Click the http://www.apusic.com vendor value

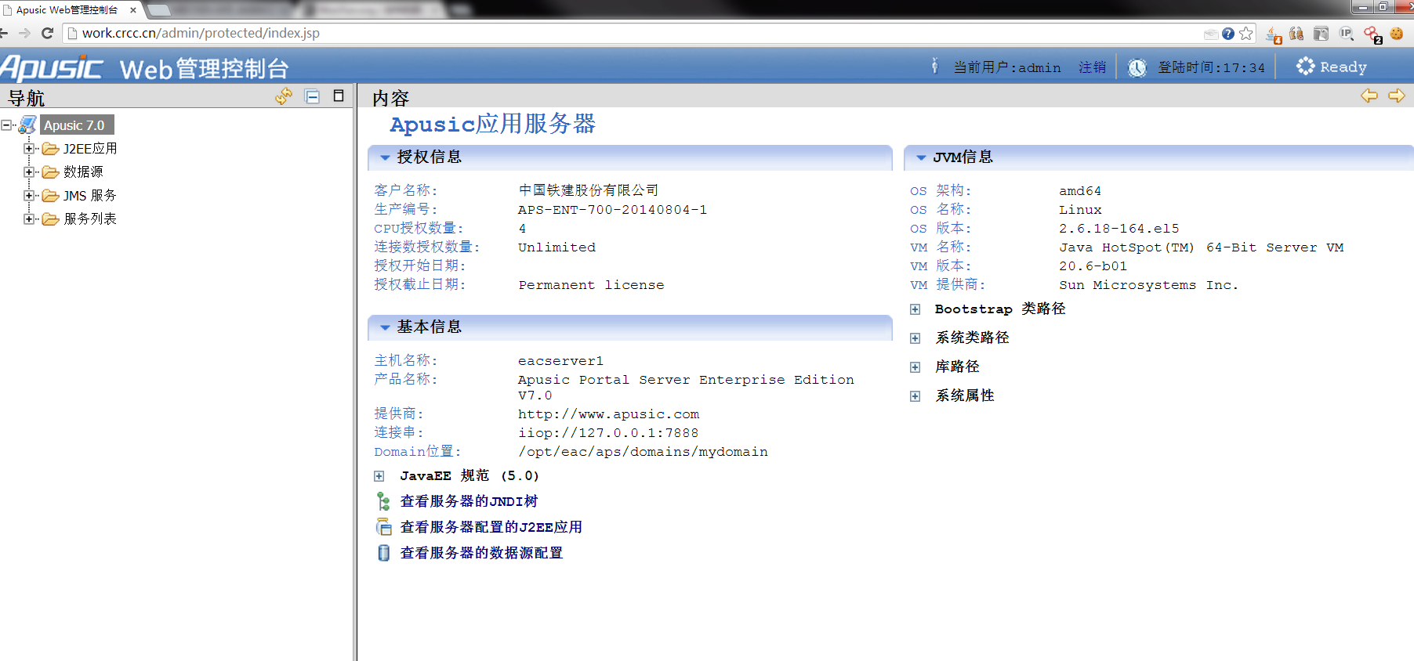(x=608, y=414)
